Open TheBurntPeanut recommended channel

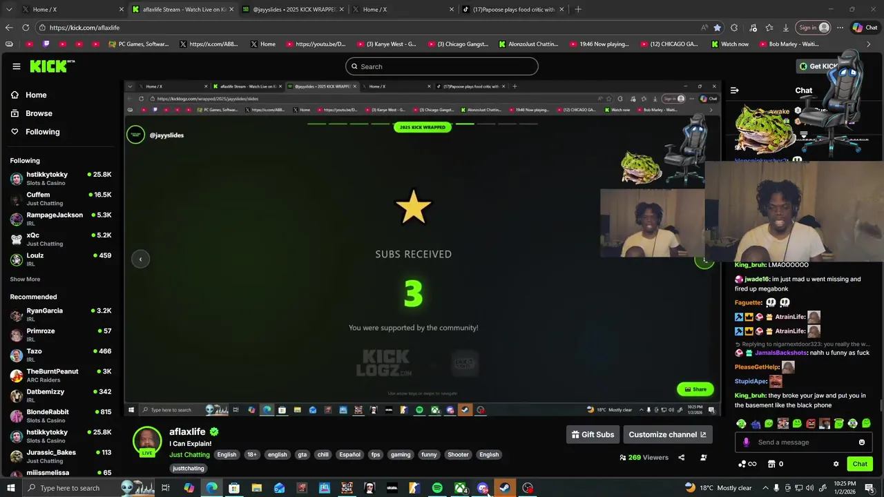61,376
